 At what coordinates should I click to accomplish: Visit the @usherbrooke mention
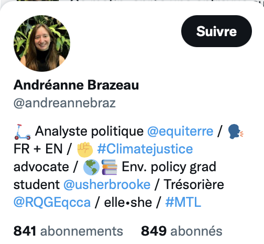point(107,185)
